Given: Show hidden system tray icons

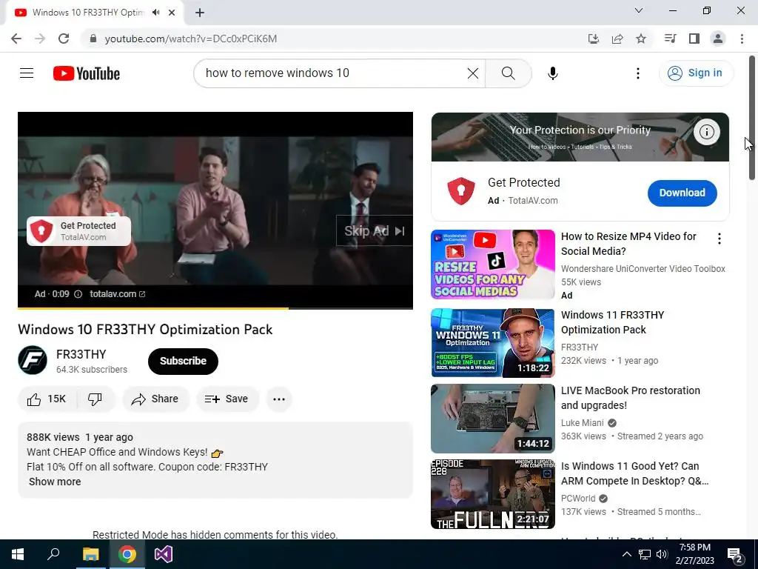Looking at the screenshot, I should point(626,554).
